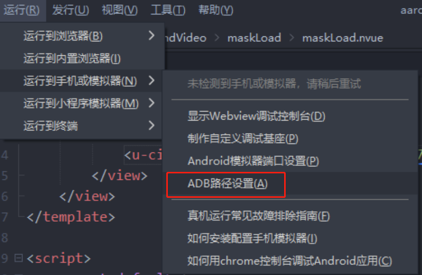Open the 视图(V) menu

[x=119, y=10]
